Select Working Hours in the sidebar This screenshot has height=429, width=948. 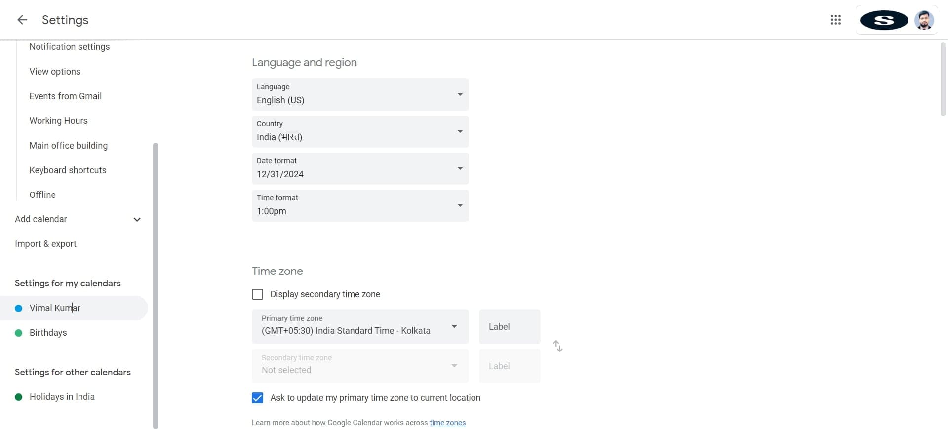coord(58,120)
